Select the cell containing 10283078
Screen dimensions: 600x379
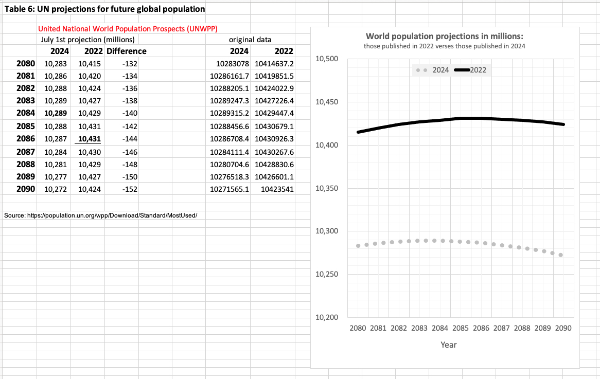tap(233, 64)
